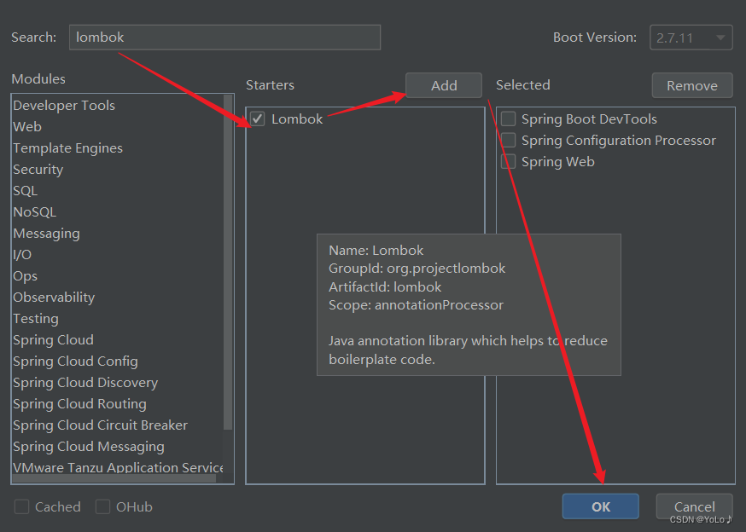Select the NoSQL module
Viewport: 746px width, 532px height.
coord(117,212)
